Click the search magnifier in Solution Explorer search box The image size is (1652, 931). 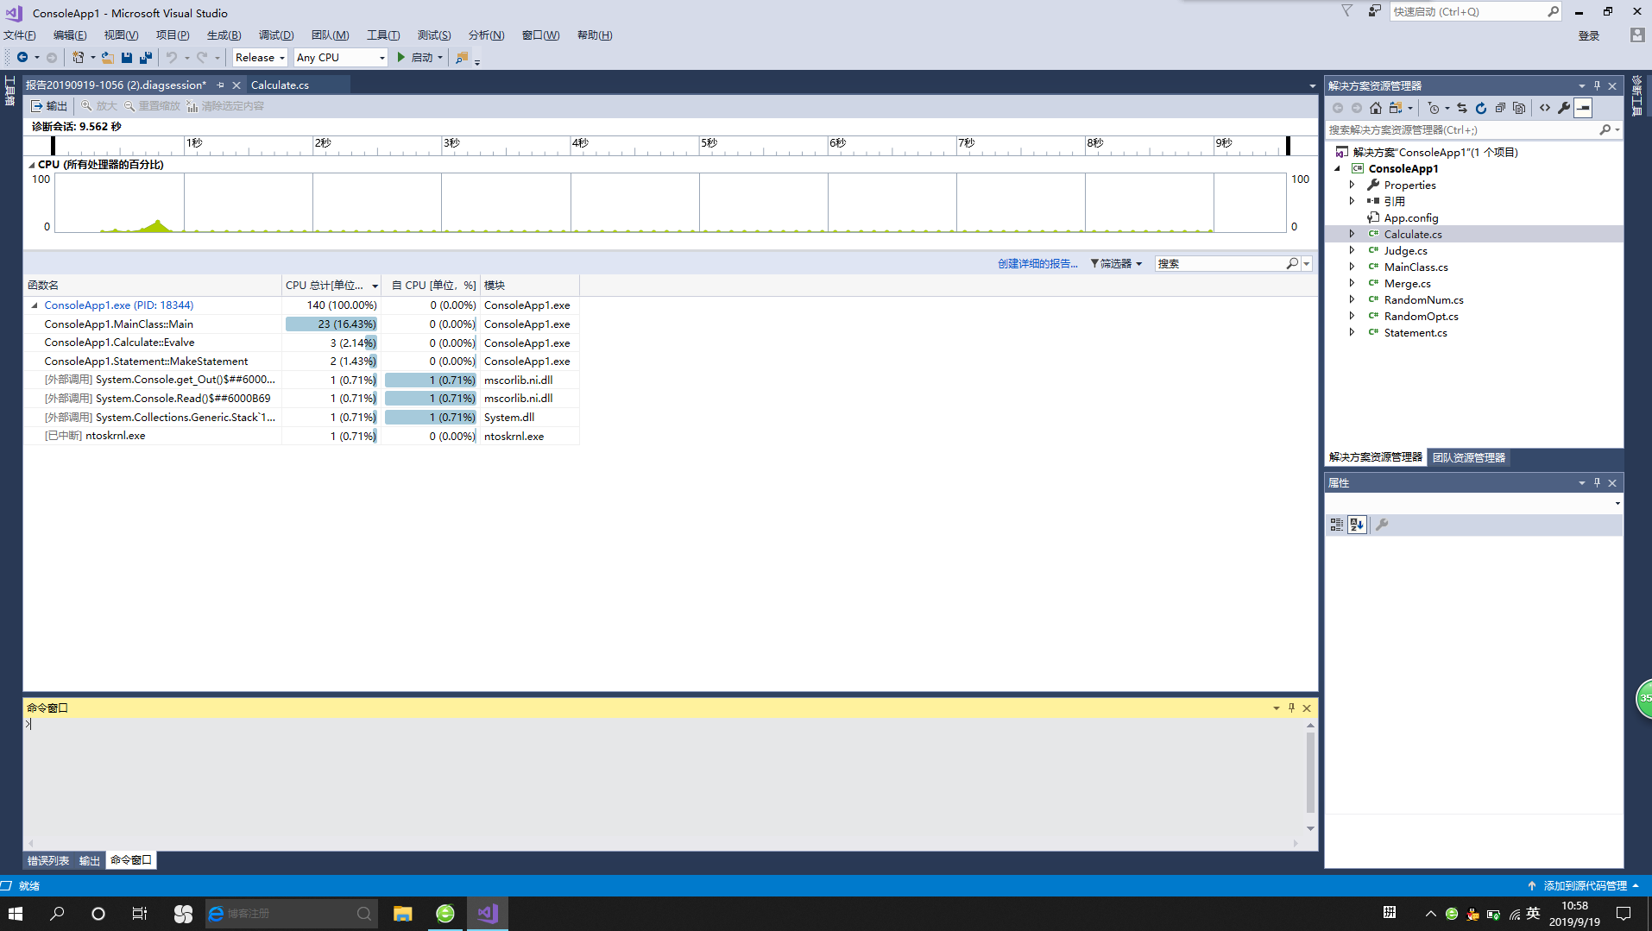1605,129
